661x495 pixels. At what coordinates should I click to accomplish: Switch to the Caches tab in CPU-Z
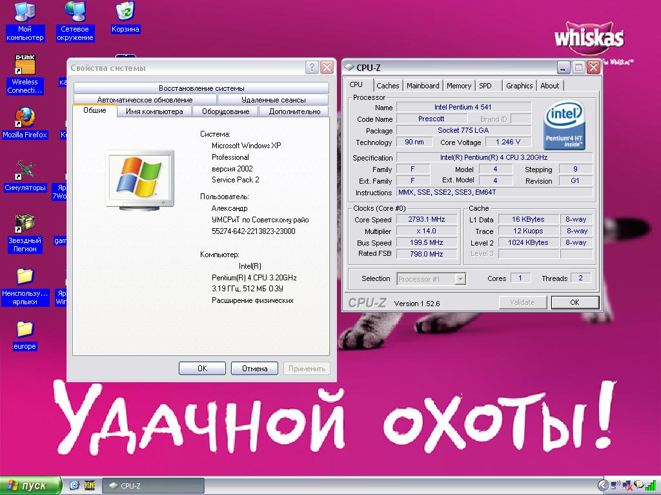pyautogui.click(x=388, y=86)
